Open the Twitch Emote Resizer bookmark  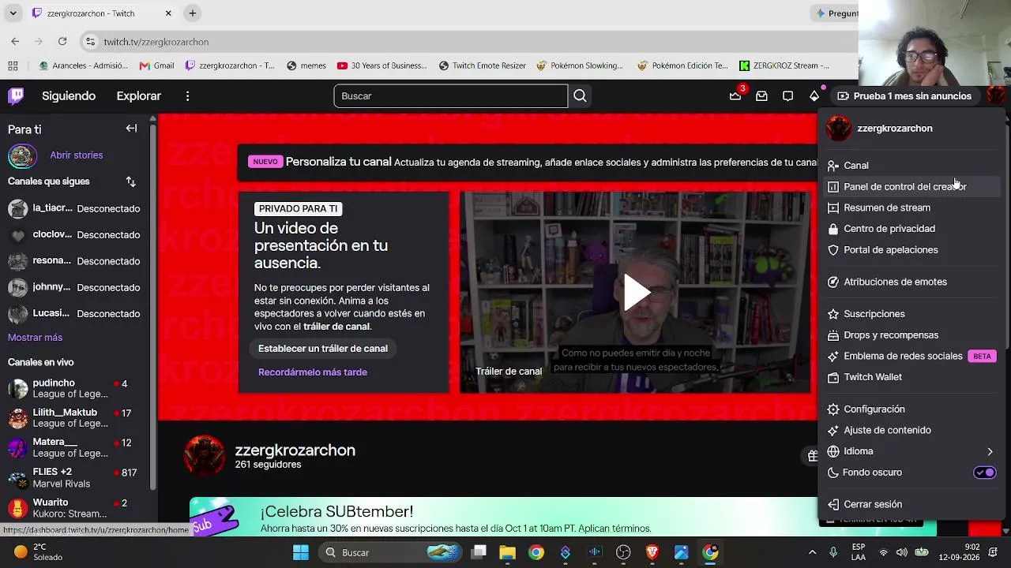click(483, 65)
